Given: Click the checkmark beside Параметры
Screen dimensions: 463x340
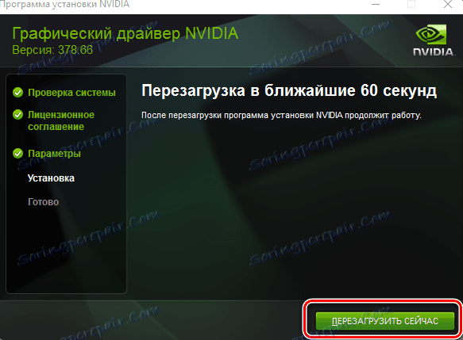Looking at the screenshot, I should 18,154.
